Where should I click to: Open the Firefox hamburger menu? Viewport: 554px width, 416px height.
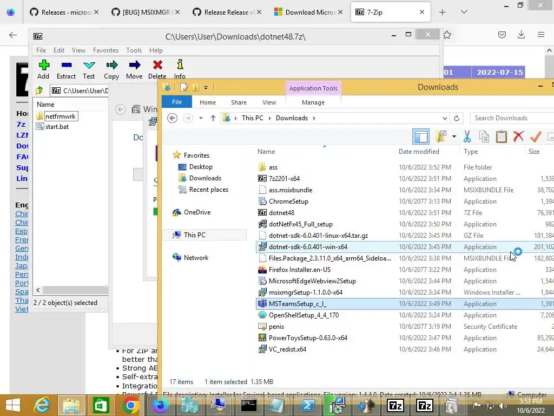click(x=541, y=35)
